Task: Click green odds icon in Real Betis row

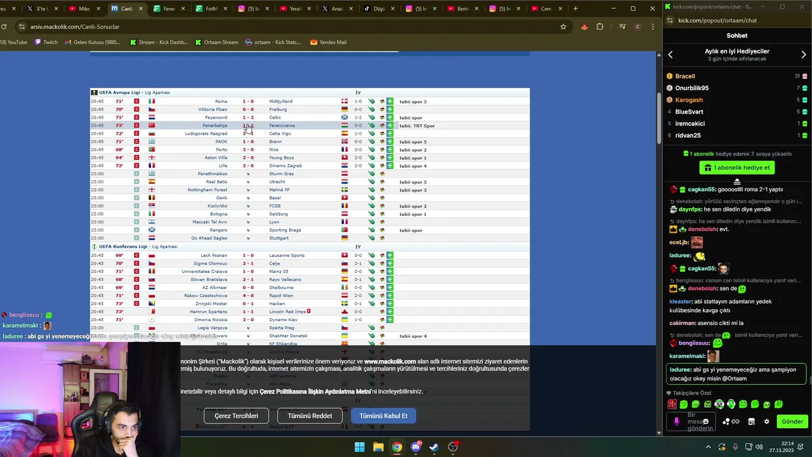Action: pyautogui.click(x=372, y=182)
